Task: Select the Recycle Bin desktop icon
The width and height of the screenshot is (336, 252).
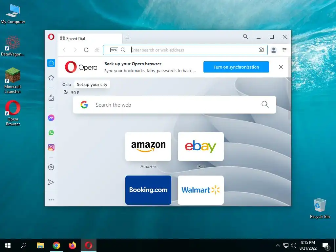Action: click(320, 208)
